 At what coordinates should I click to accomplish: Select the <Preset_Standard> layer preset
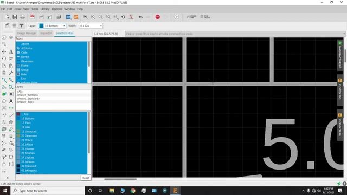[x=28, y=99]
